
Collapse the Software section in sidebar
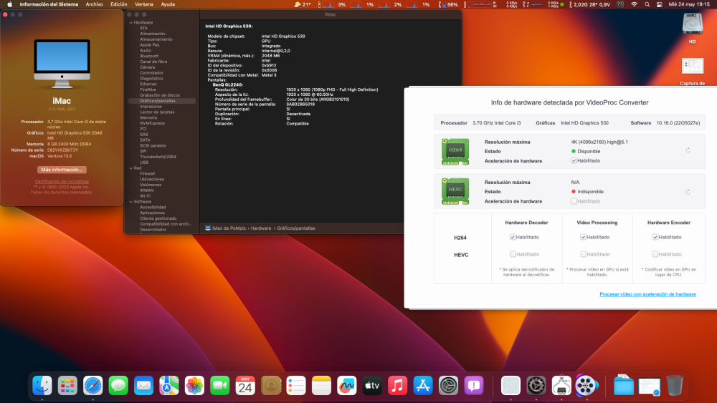[131, 201]
